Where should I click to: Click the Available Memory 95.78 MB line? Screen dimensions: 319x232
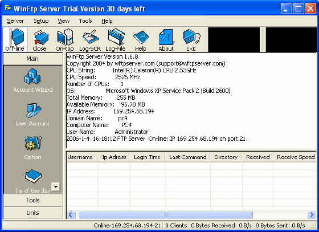tap(106, 105)
